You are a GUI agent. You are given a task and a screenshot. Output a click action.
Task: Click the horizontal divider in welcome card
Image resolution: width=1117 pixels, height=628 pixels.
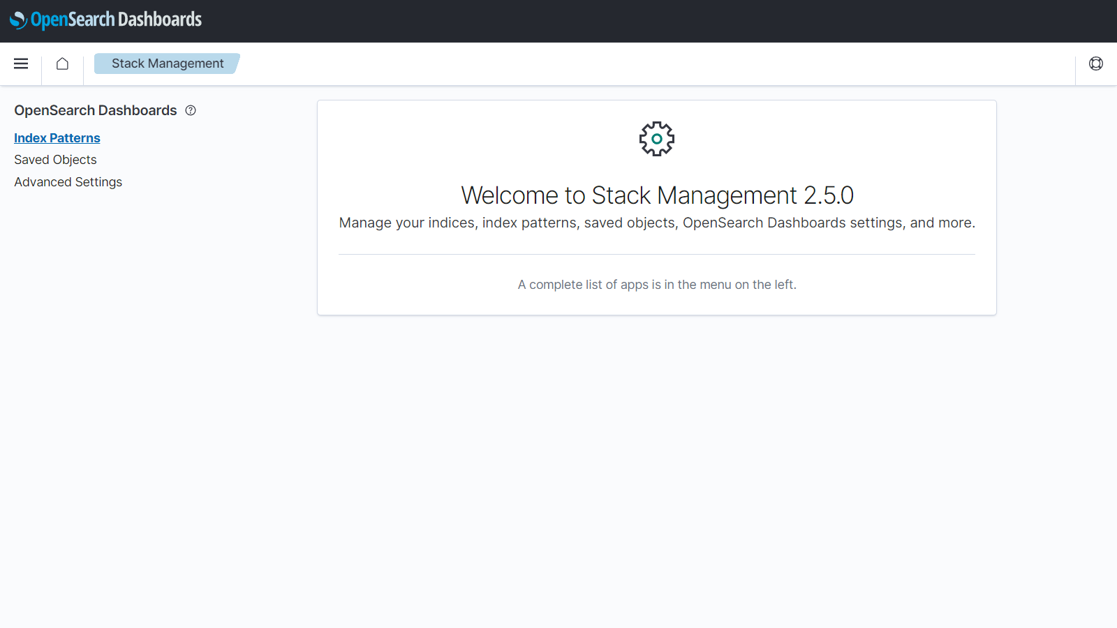(656, 255)
